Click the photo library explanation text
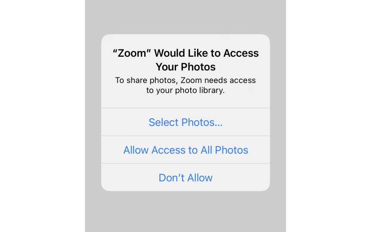 pyautogui.click(x=185, y=85)
